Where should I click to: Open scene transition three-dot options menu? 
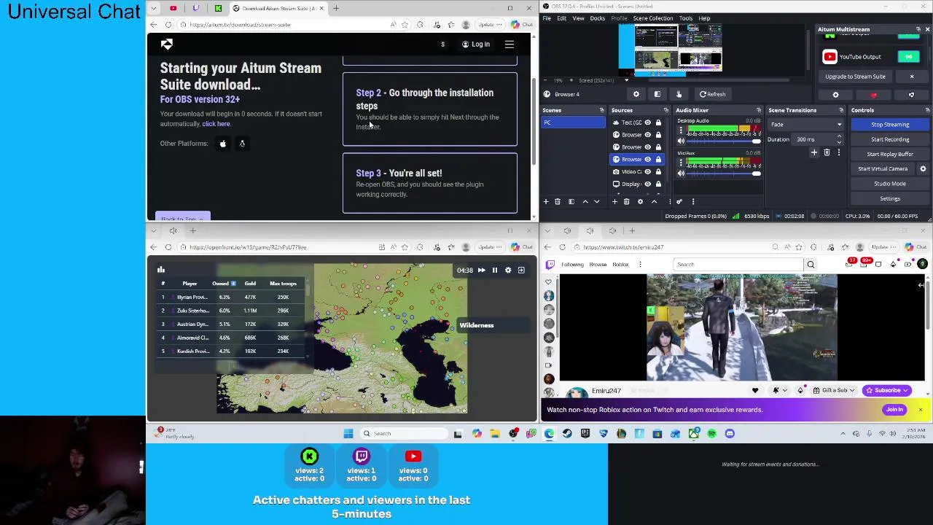click(838, 152)
